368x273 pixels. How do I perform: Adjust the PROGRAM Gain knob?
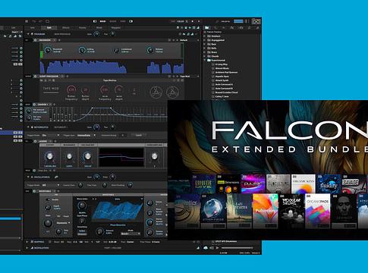96,34
